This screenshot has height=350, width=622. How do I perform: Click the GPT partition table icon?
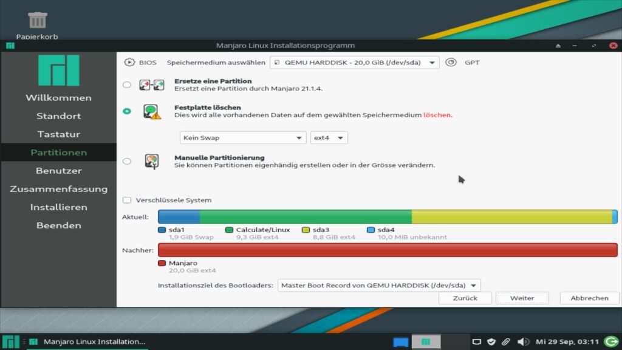point(451,63)
